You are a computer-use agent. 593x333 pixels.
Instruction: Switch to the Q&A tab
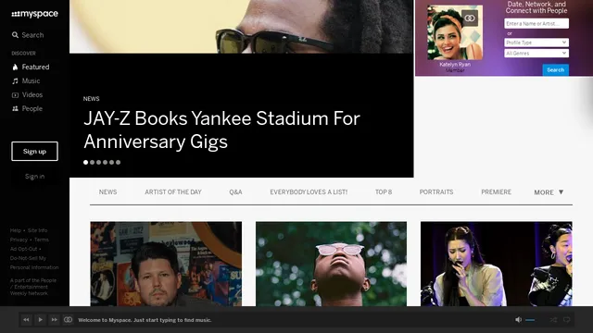(235, 192)
